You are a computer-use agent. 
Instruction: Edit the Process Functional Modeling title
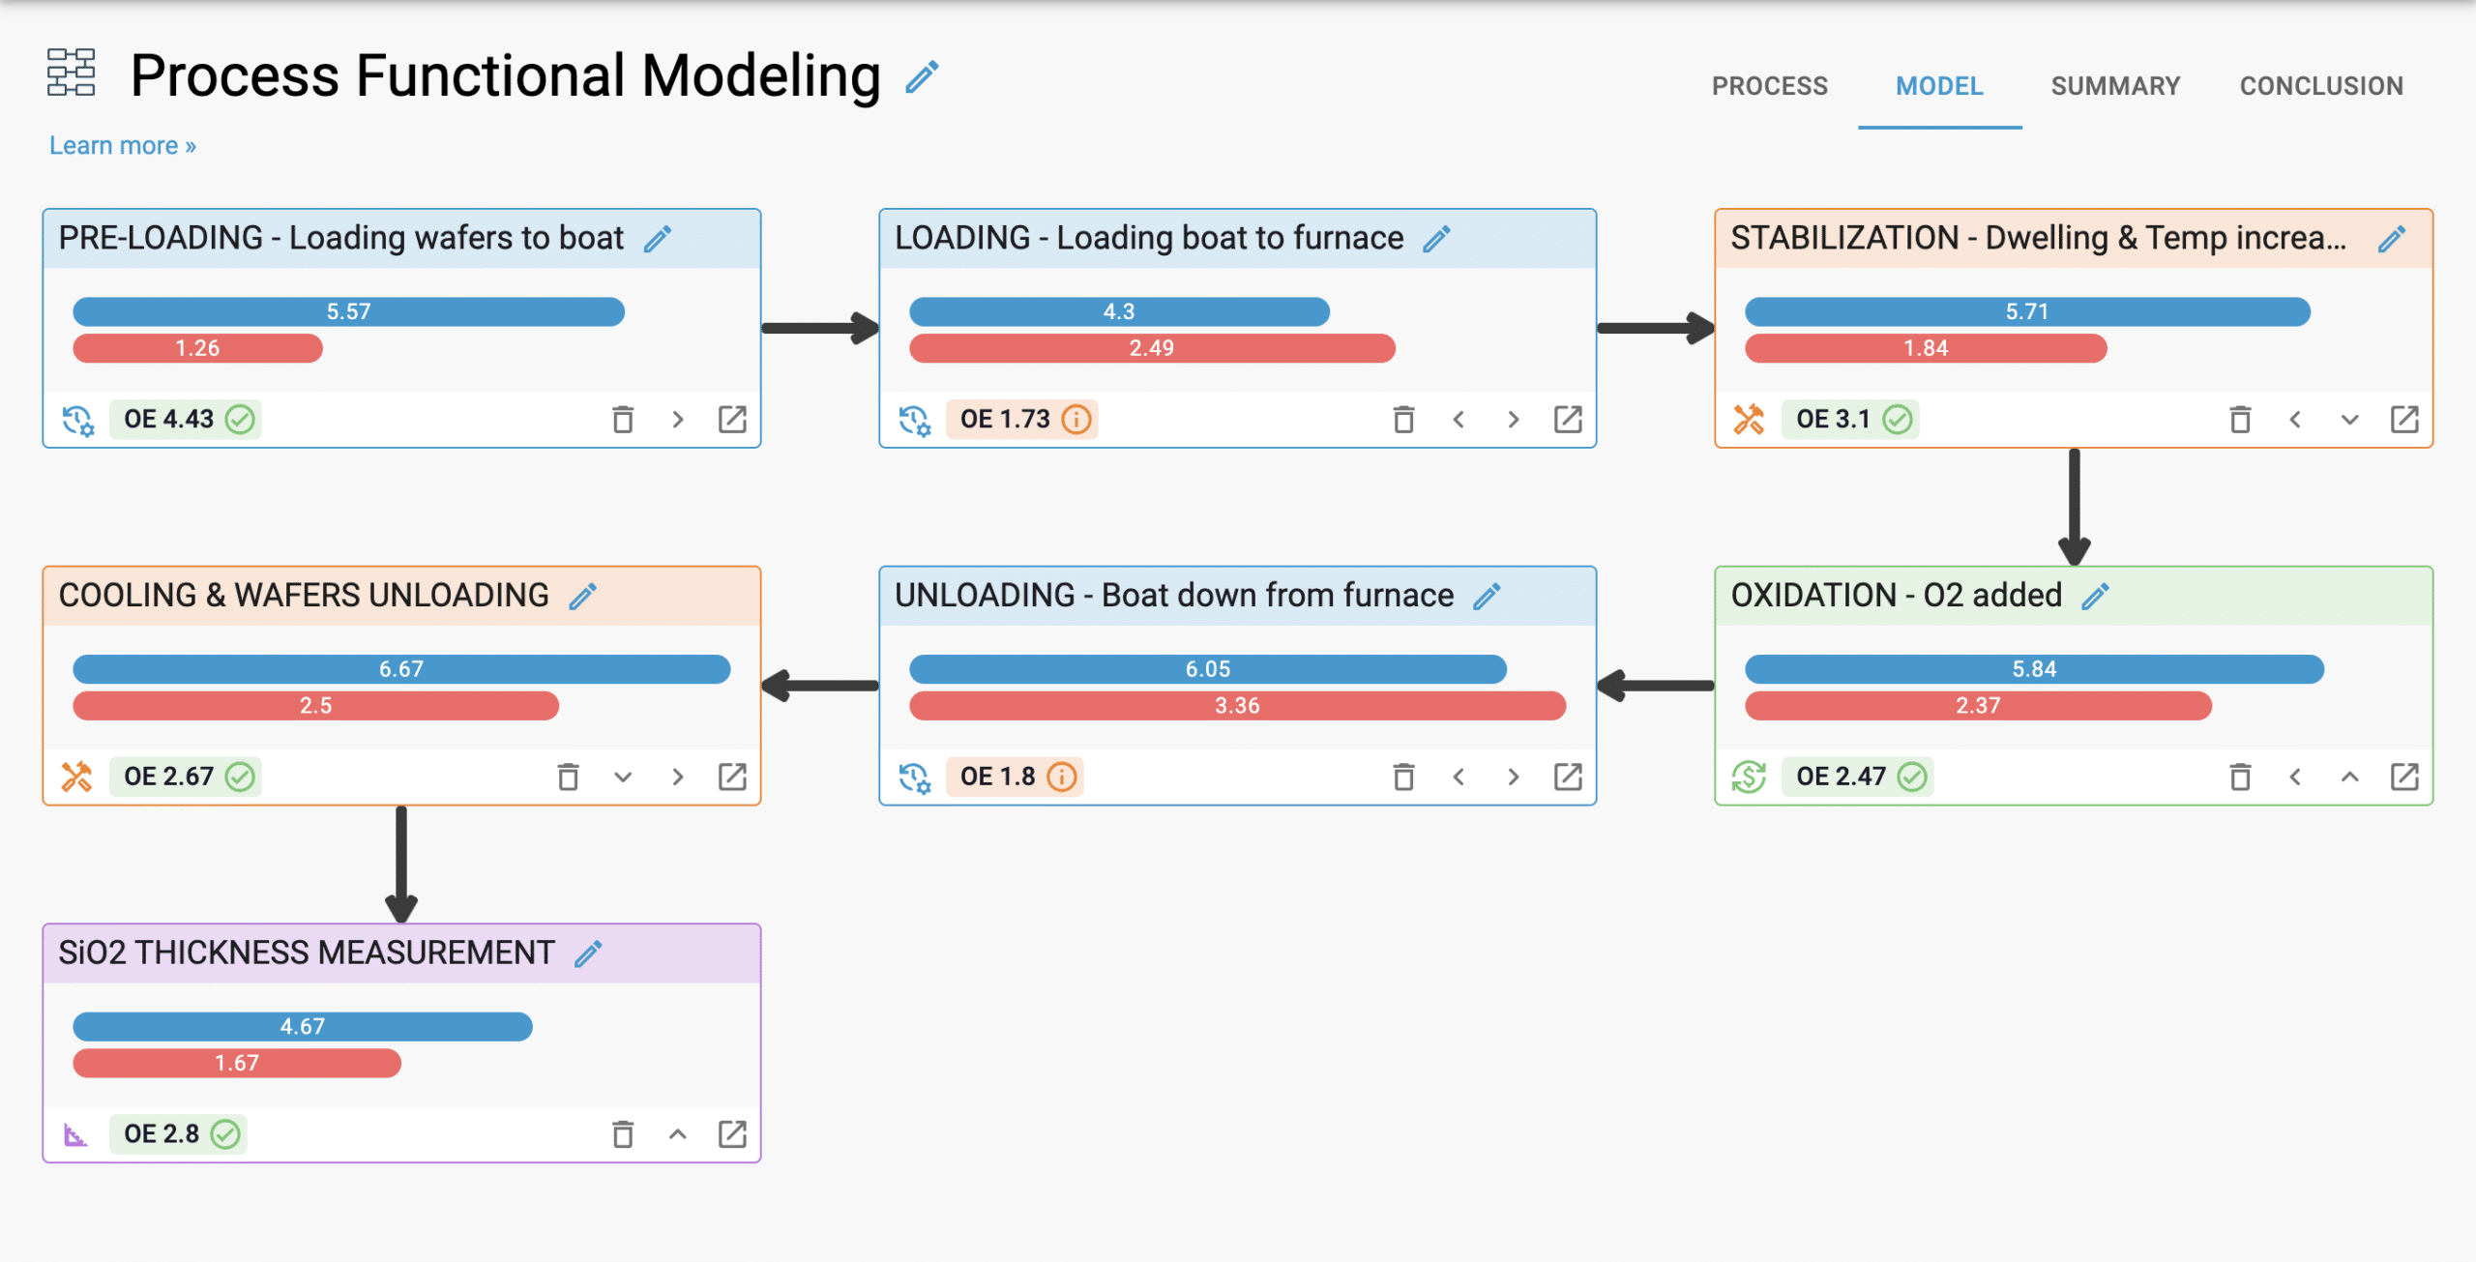922,76
